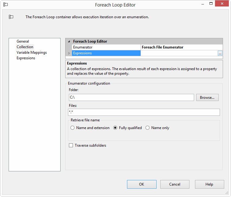Enable Traverse subfolders checkbox

tap(71, 145)
